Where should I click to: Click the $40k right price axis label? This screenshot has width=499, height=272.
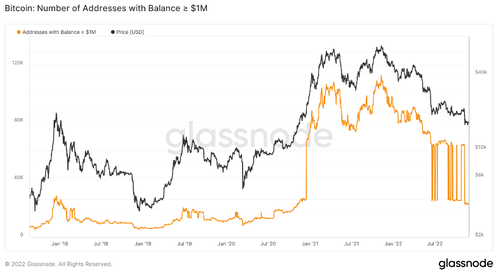(x=481, y=72)
